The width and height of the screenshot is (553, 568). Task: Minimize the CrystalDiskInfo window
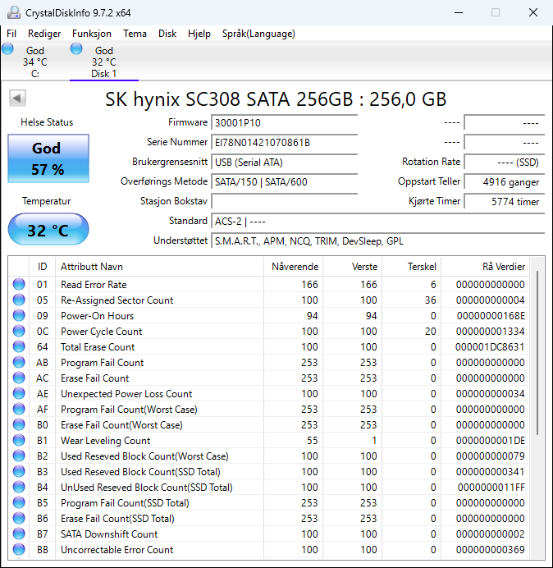point(459,12)
